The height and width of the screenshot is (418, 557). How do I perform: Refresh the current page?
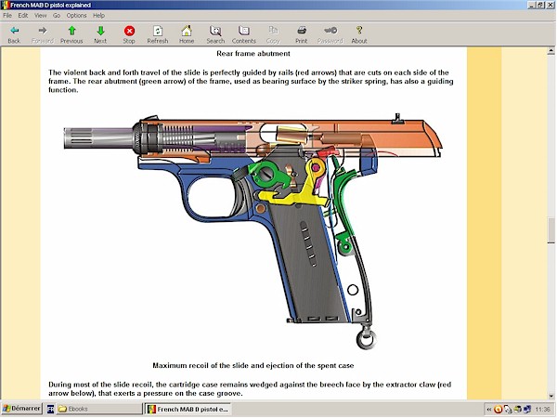(158, 35)
